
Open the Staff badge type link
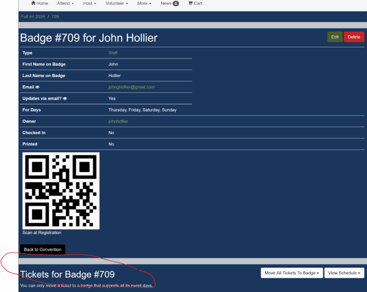pyautogui.click(x=113, y=53)
